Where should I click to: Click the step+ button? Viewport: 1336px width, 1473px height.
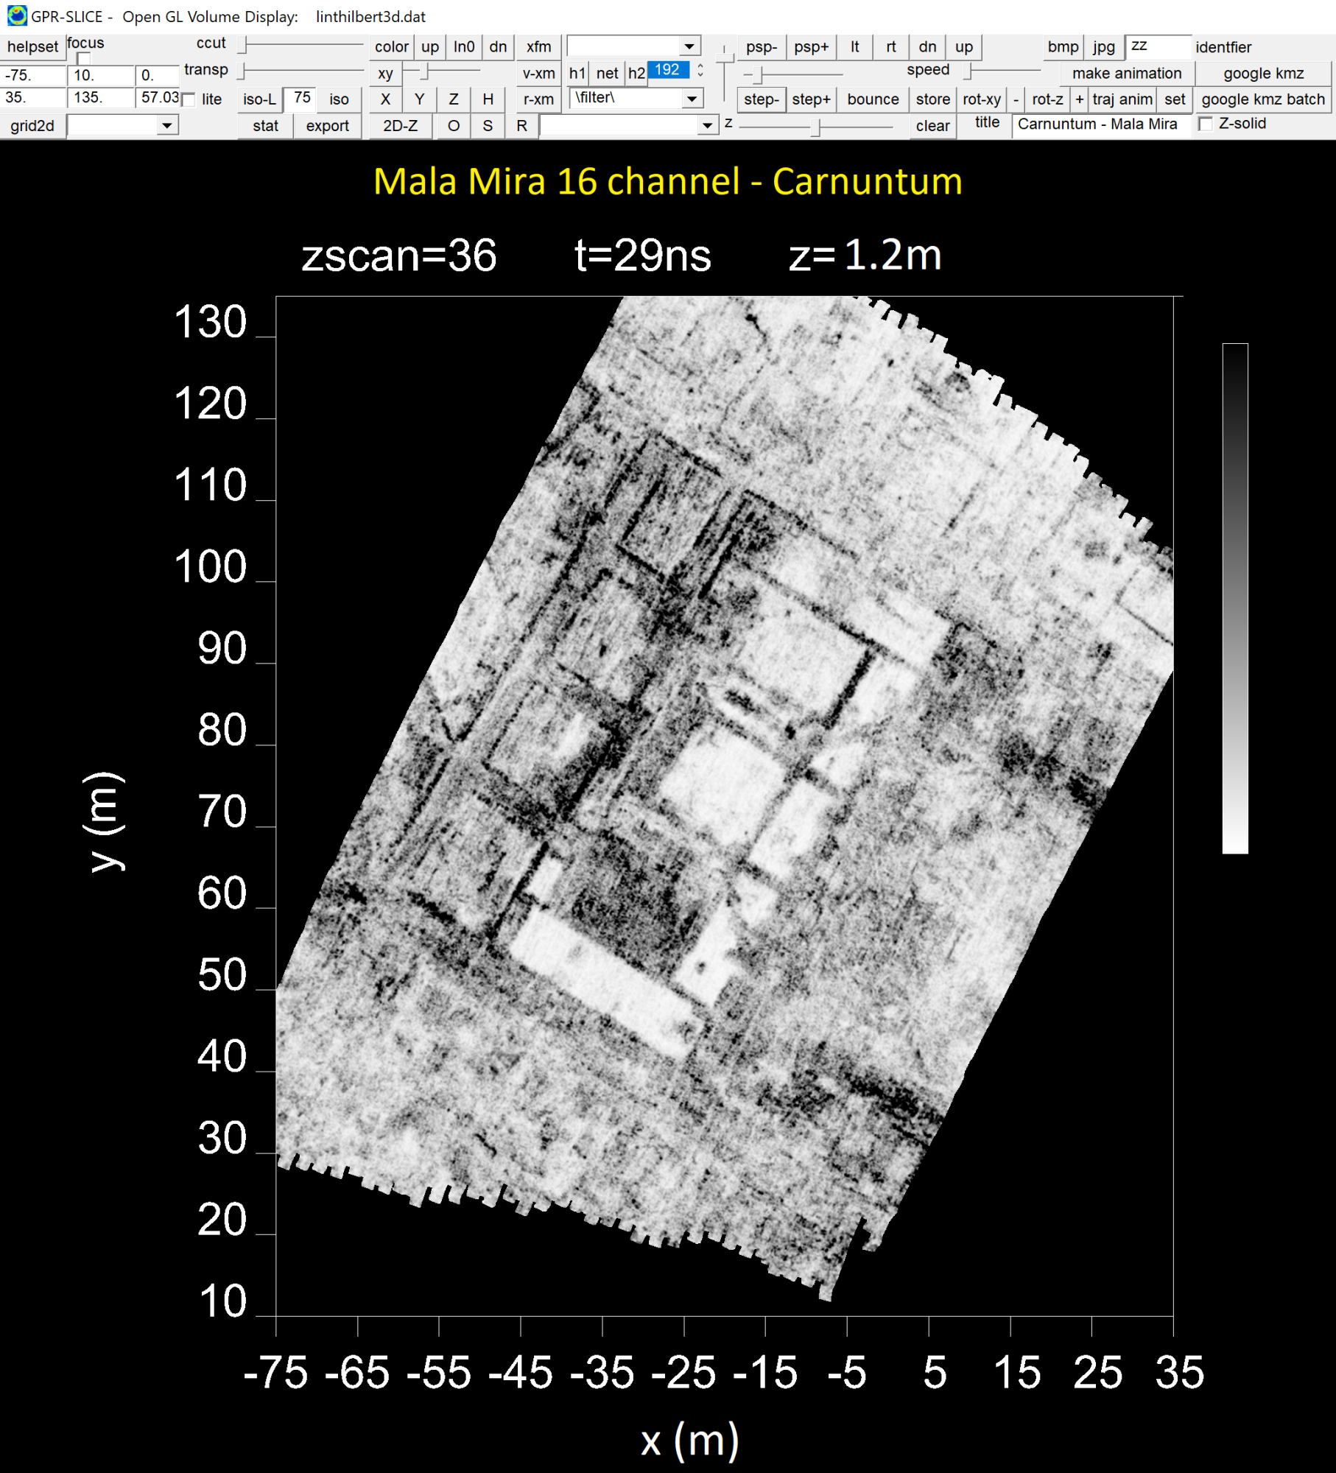812,99
